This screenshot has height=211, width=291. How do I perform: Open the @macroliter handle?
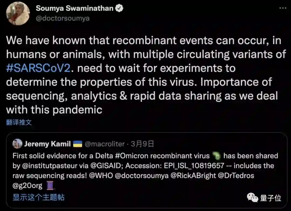click(105, 144)
